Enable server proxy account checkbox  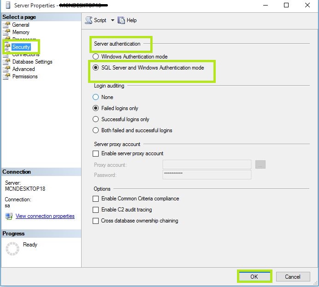(x=95, y=153)
